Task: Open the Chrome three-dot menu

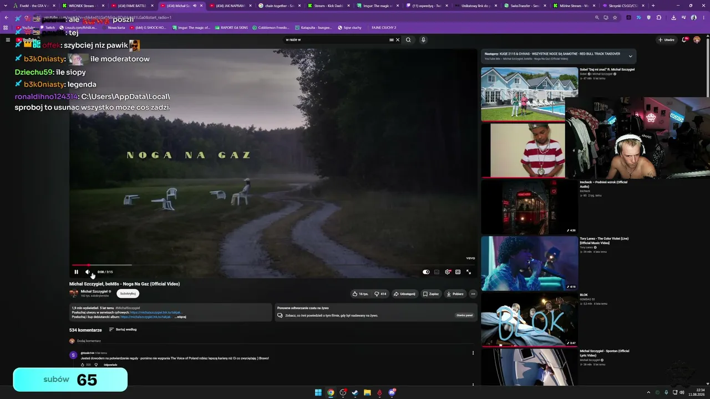Action: (703, 17)
